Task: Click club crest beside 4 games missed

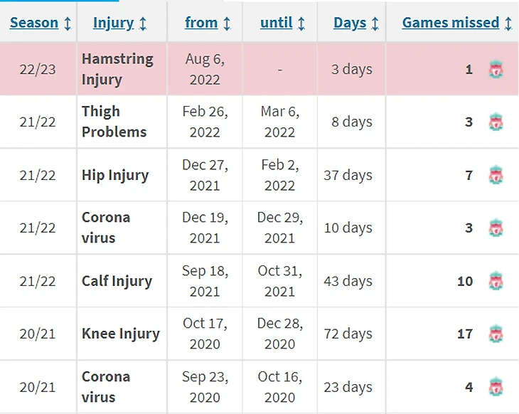Action: click(496, 387)
